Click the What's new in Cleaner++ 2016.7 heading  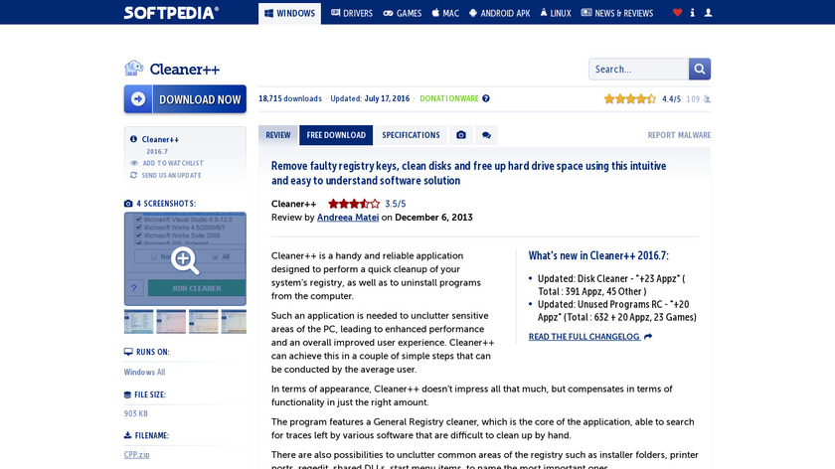[598, 255]
